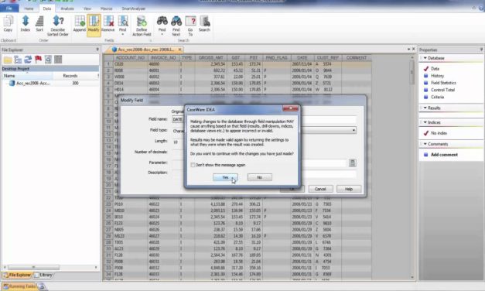Click the ACCOUNT_NO column header
Screen dimensions: 485x291
[130, 58]
